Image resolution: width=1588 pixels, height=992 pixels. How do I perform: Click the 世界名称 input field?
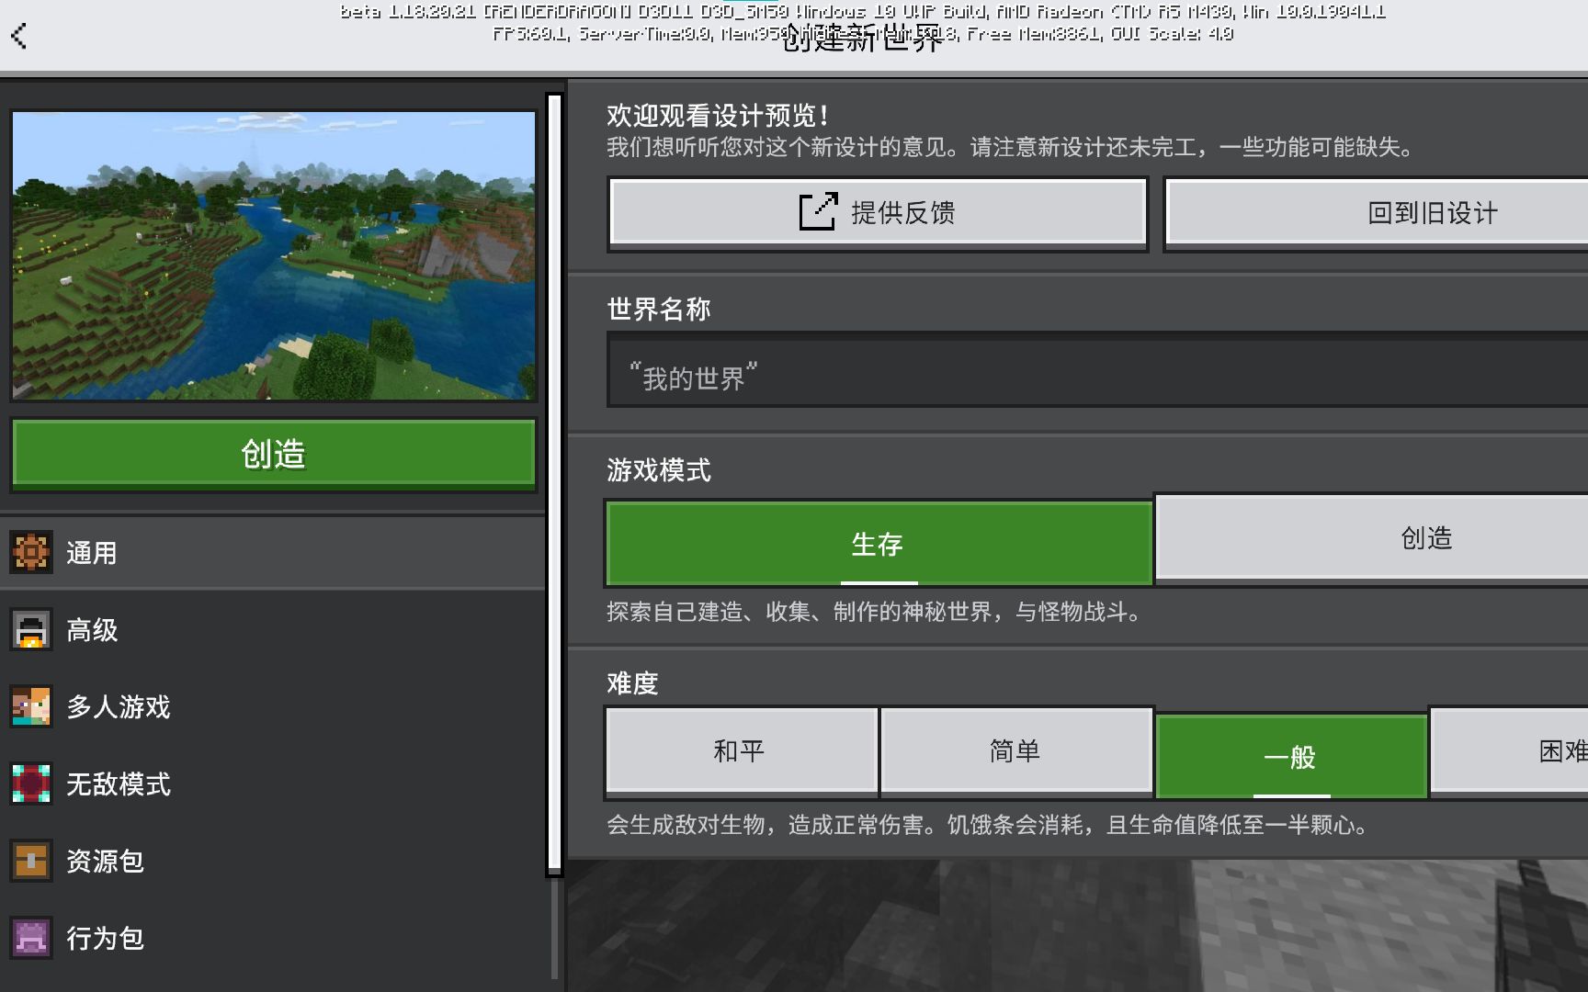[x=1097, y=370]
